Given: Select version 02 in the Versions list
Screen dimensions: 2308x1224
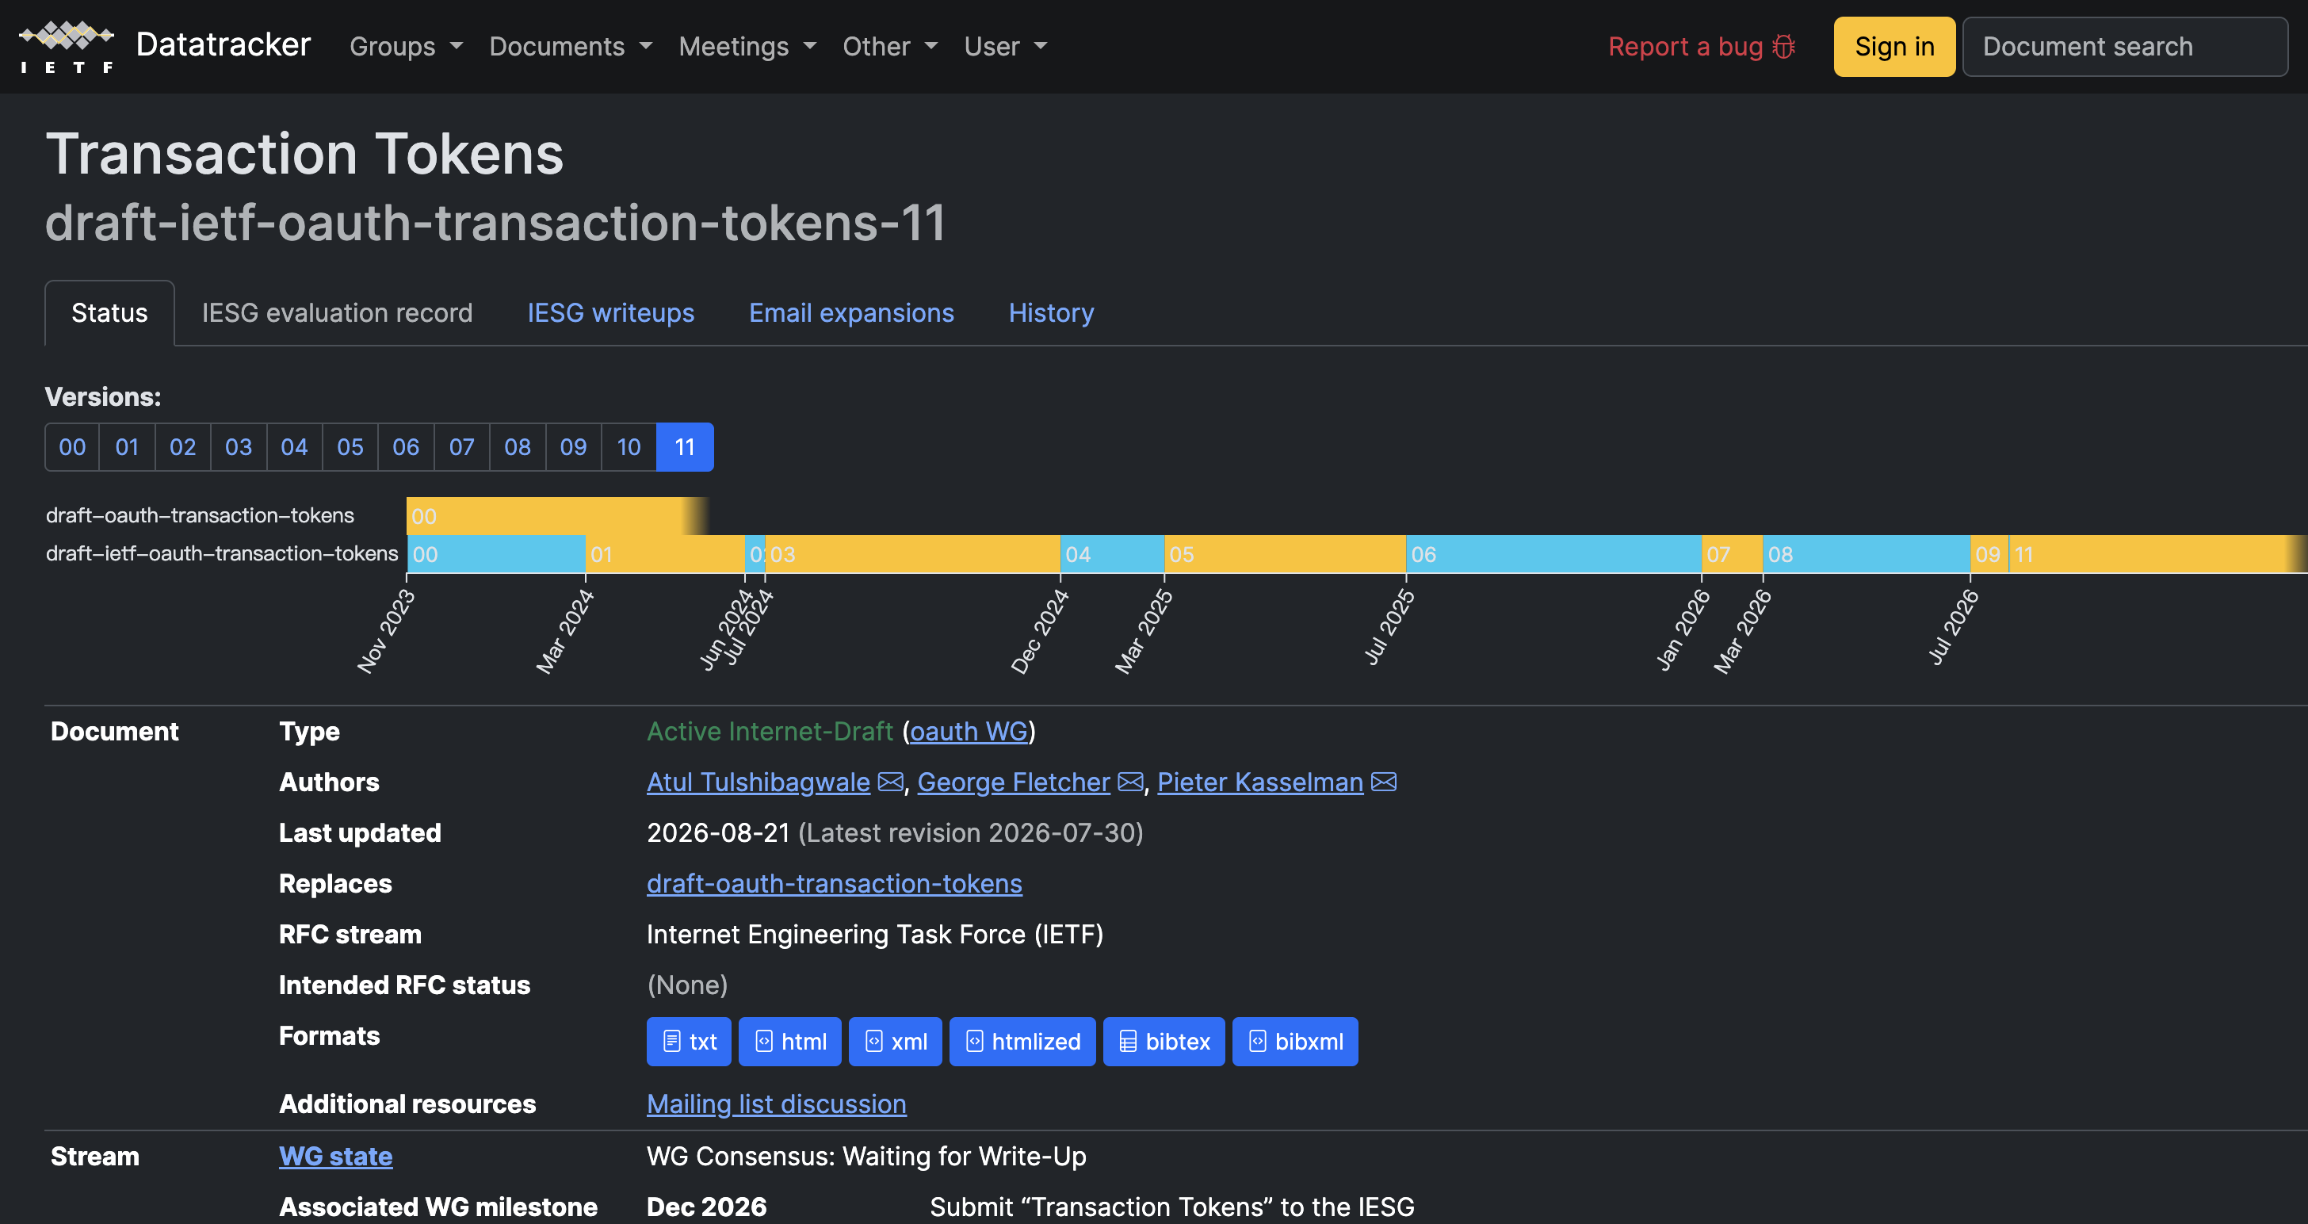Looking at the screenshot, I should [183, 447].
